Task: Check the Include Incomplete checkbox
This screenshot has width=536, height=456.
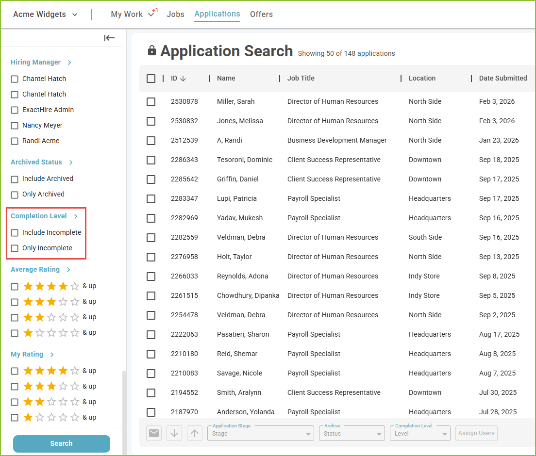Action: click(15, 233)
